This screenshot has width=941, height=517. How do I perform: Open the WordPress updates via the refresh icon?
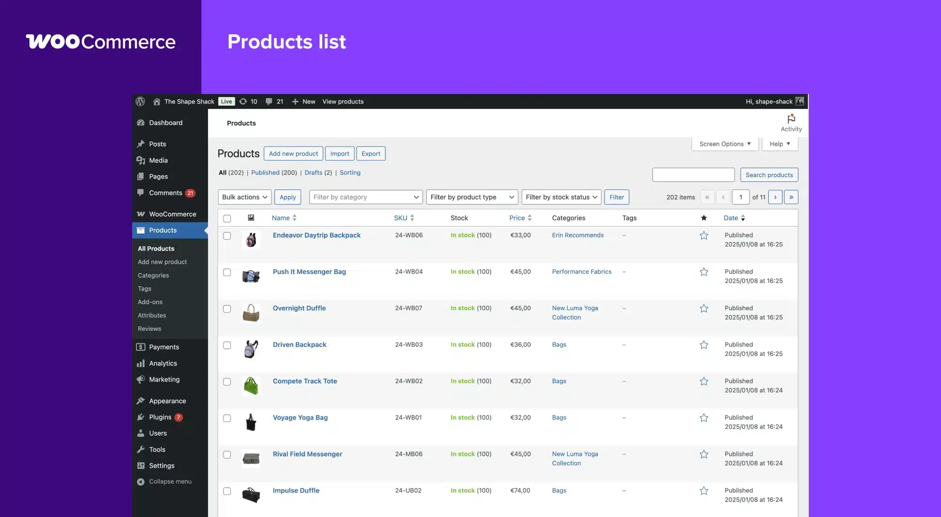point(243,102)
